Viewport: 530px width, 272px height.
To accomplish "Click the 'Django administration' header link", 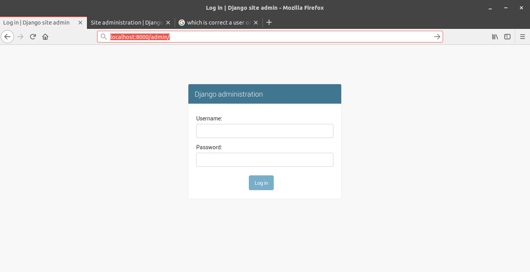I will tap(229, 94).
